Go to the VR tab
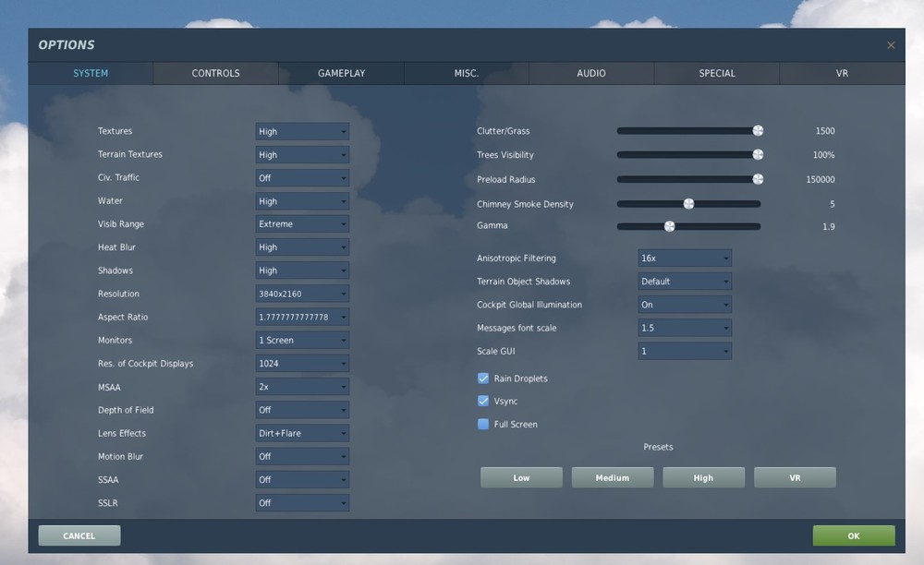Screen dimensions: 924x565 click(x=842, y=73)
